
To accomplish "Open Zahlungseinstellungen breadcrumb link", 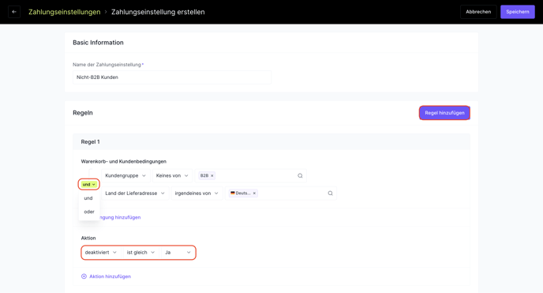I will point(65,12).
